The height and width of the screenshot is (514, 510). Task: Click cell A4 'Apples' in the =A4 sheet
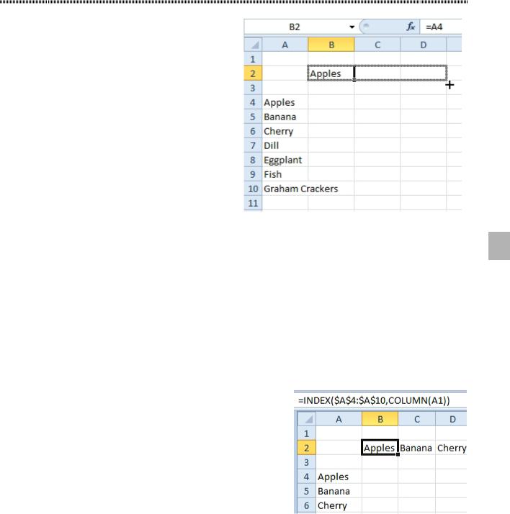(285, 102)
